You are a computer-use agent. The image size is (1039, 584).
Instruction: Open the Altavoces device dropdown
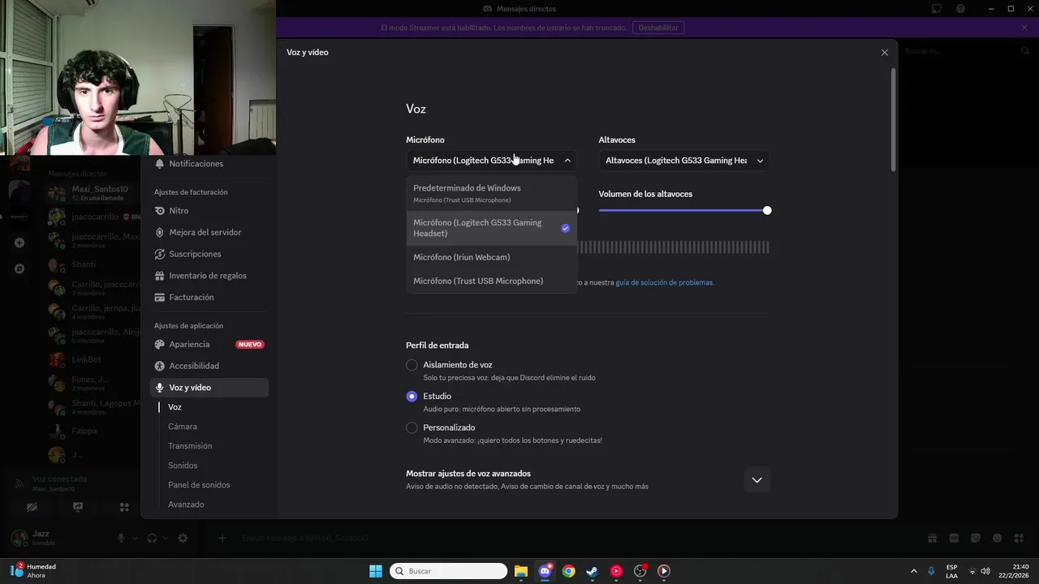[684, 161]
